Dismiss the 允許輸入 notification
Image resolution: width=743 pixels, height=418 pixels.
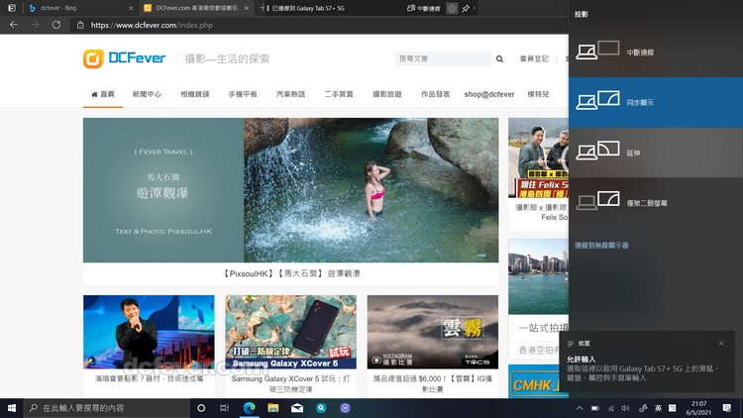(x=720, y=344)
